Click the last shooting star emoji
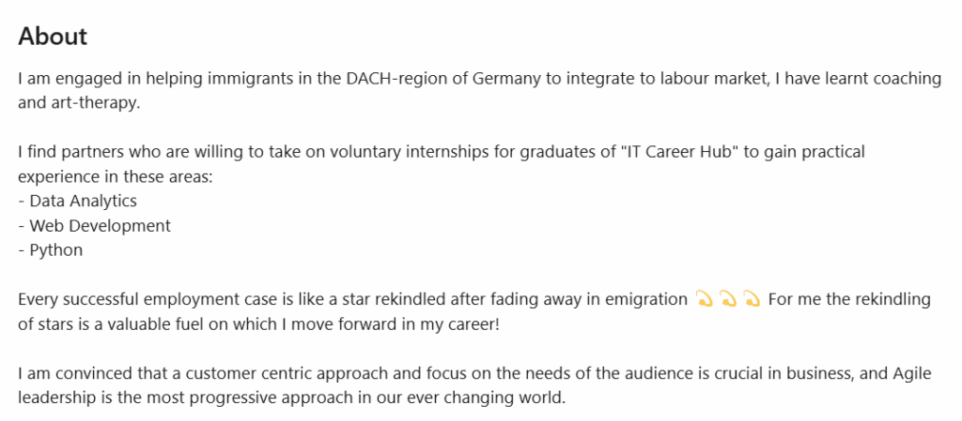 click(x=751, y=300)
